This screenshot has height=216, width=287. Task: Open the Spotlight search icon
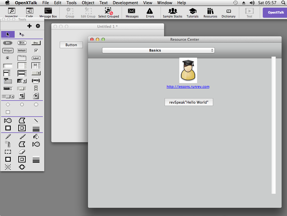(x=283, y=3)
